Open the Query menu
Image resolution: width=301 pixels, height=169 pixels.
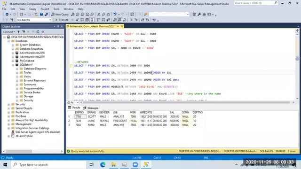[32, 9]
